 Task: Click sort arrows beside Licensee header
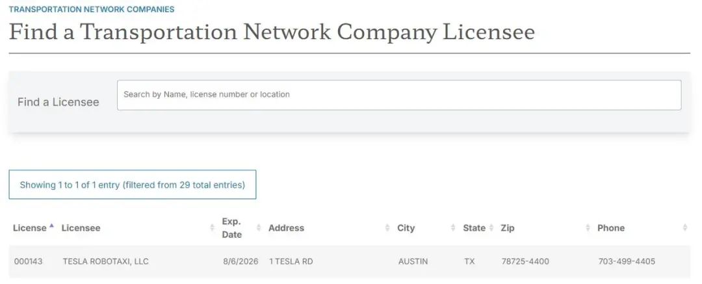213,228
